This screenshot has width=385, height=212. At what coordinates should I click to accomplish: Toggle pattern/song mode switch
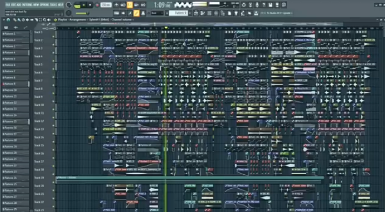(x=77, y=5)
